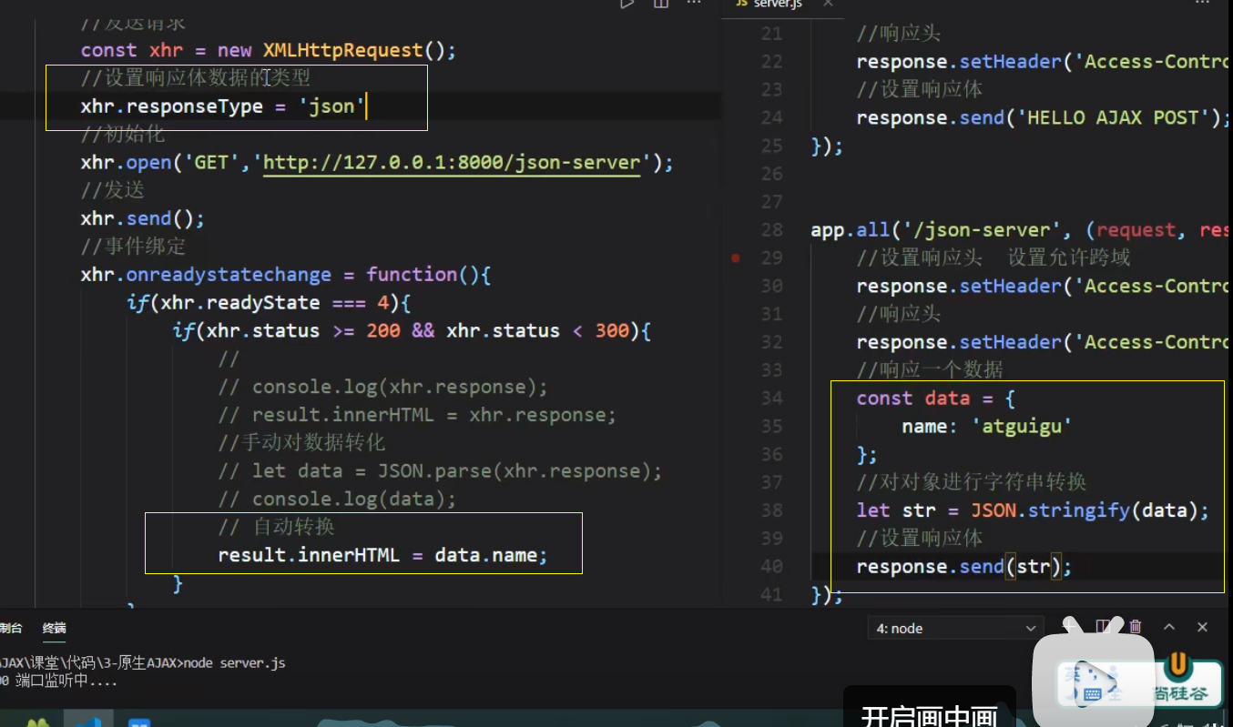Click the result.innerHTML = data.name line
Viewport: 1233px width, 727px height.
click(x=382, y=555)
